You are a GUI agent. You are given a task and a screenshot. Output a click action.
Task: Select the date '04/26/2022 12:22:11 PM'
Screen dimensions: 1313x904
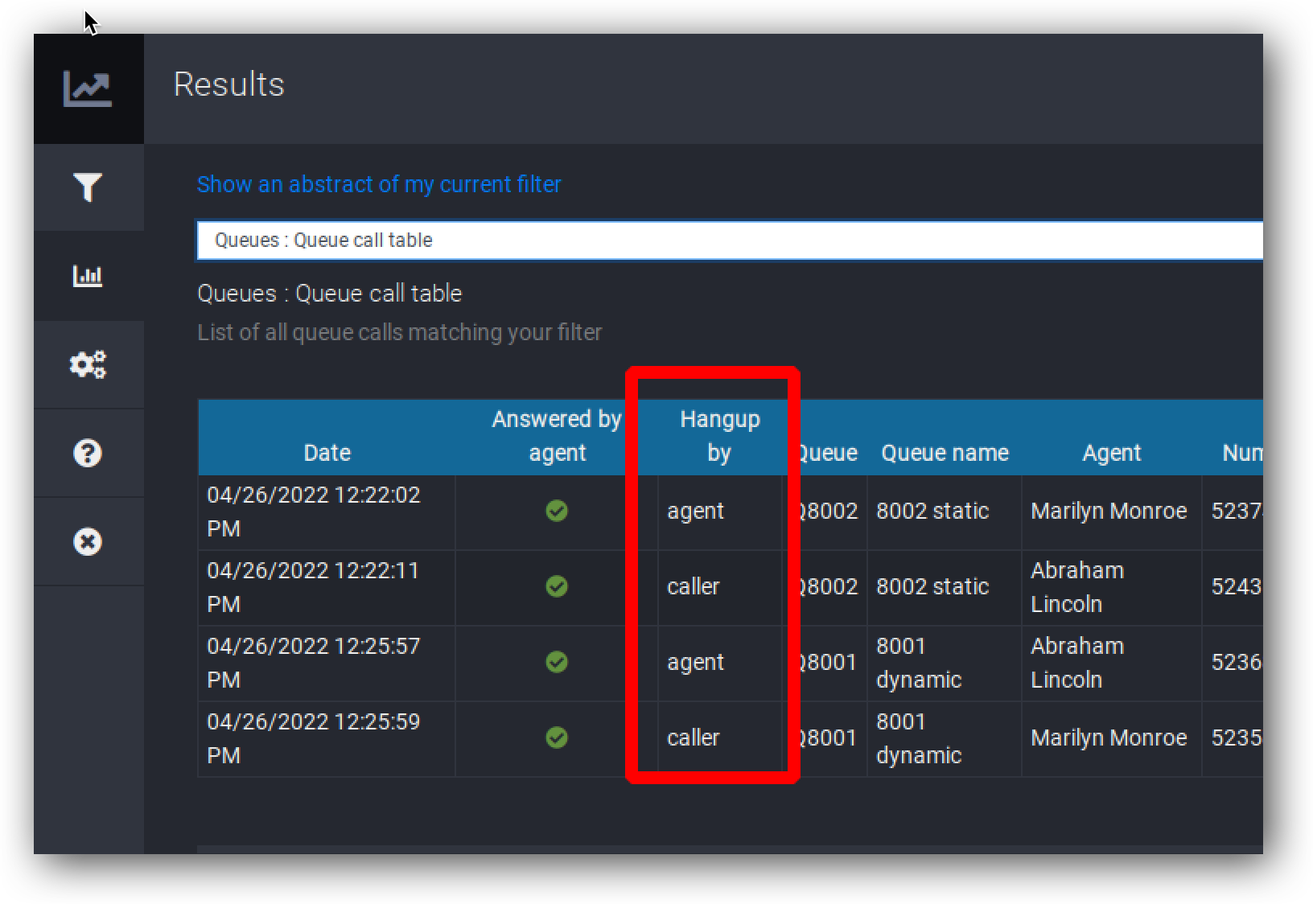[314, 587]
